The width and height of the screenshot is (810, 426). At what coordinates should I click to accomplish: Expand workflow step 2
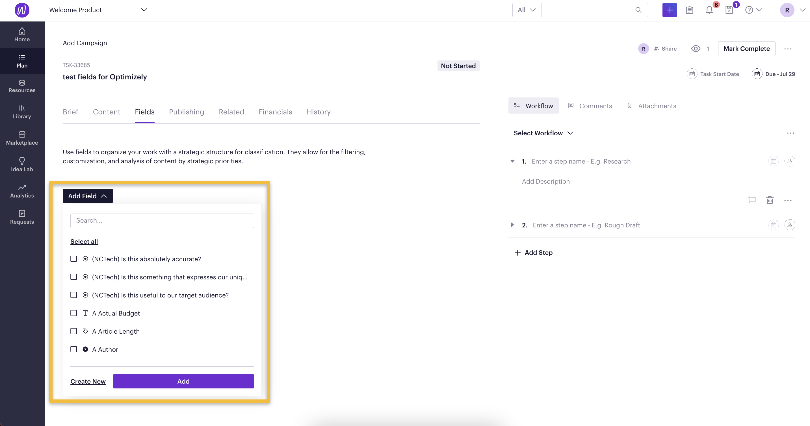tap(512, 225)
